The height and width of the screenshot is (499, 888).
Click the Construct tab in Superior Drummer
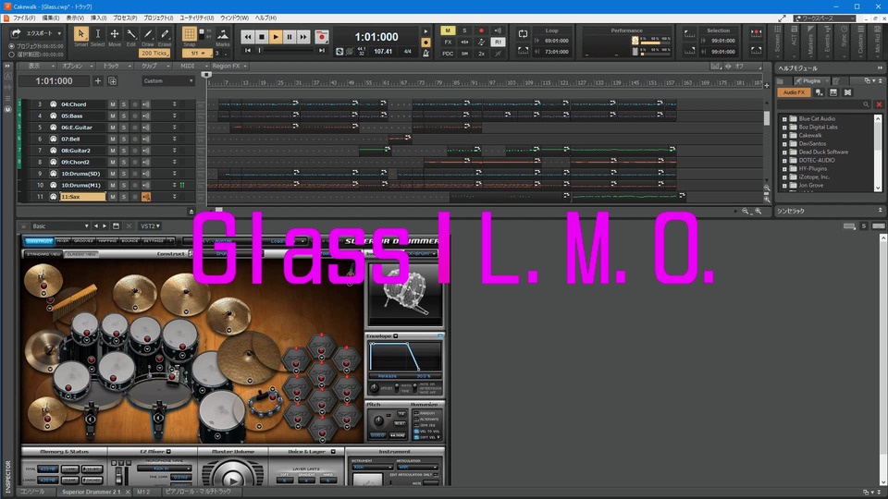(x=39, y=241)
